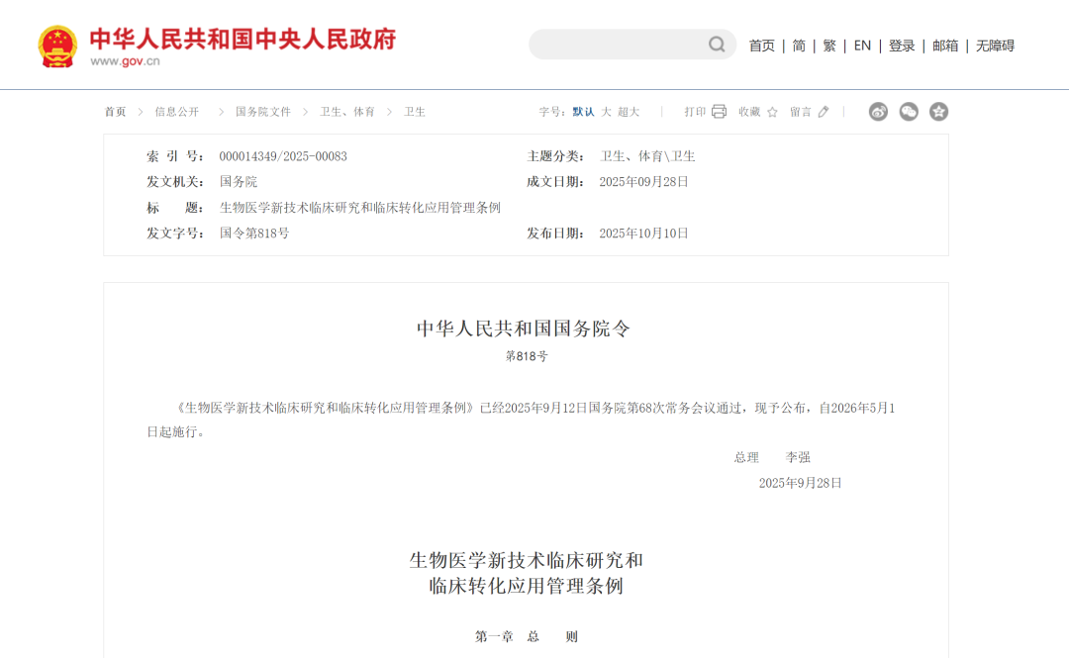
Task: Set font size to 大
Action: [x=607, y=112]
